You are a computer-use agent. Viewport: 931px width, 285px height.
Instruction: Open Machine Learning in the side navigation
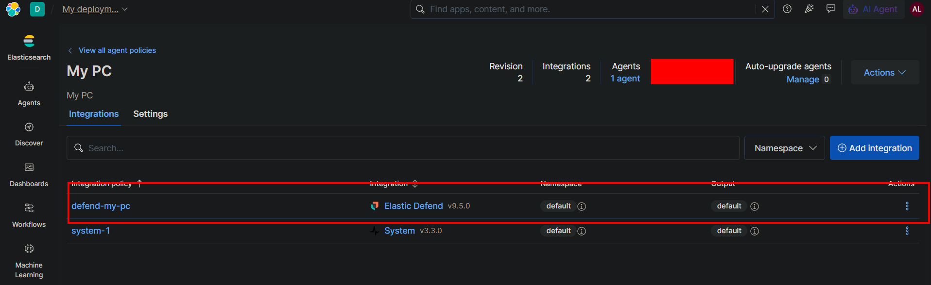29,261
